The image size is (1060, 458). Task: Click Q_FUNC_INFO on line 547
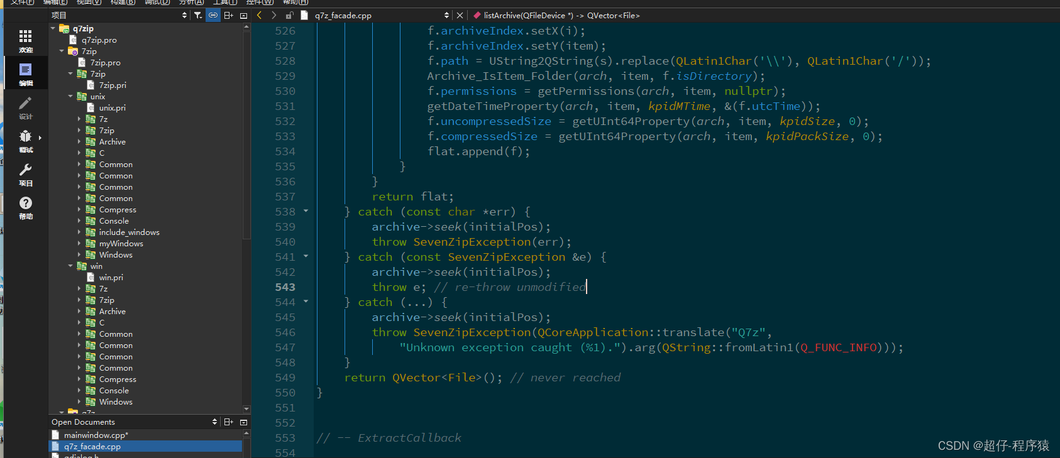[839, 347]
